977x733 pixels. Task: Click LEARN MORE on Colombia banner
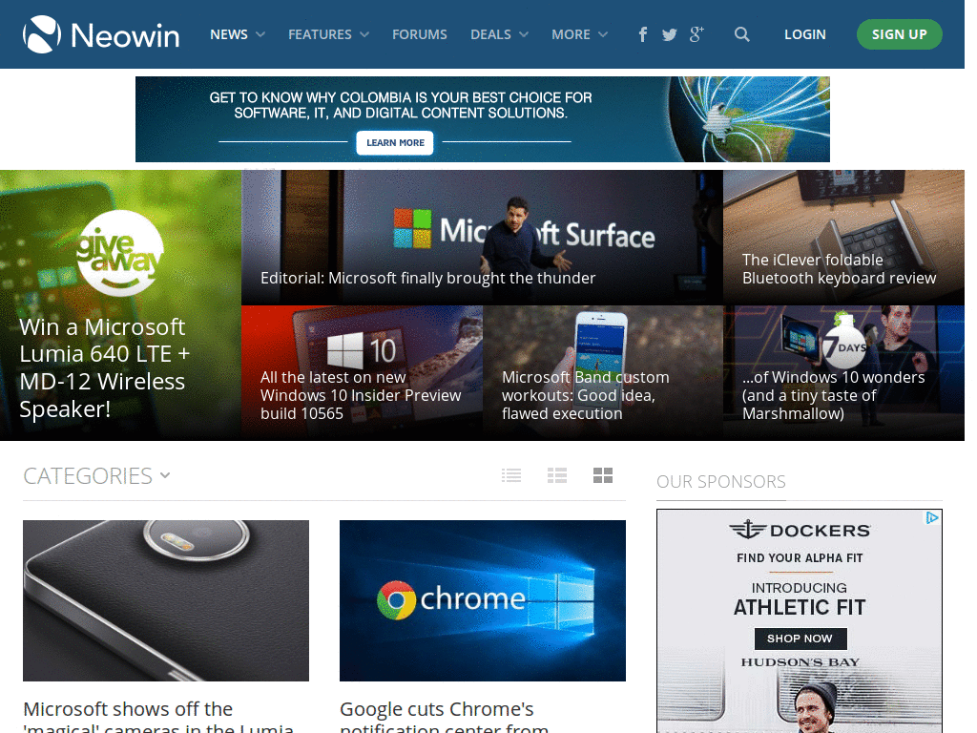(x=395, y=143)
